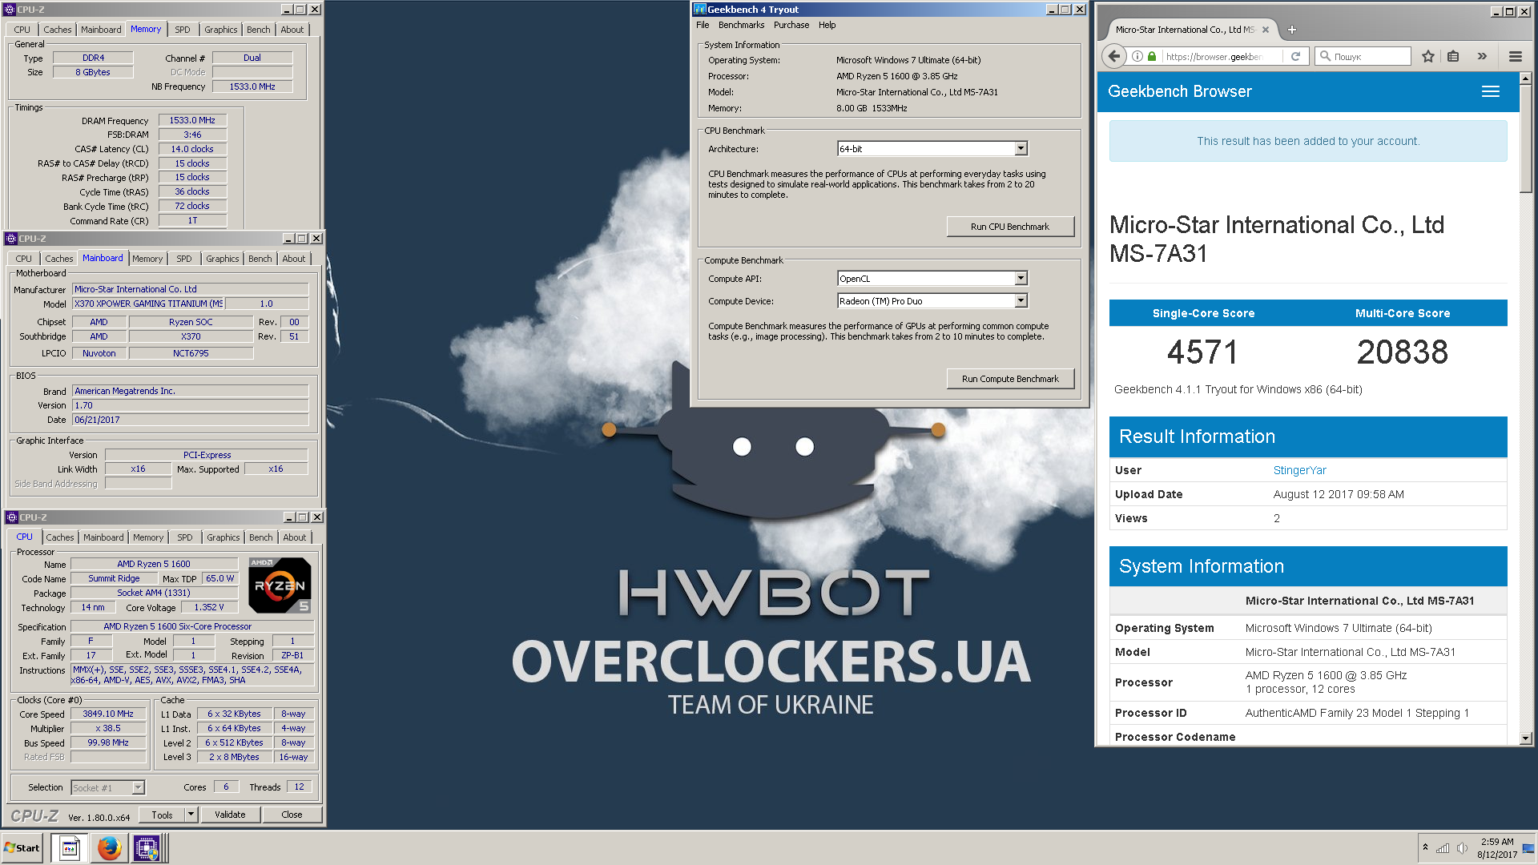1538x865 pixels.
Task: Open the Firefox hamburger menu
Action: click(1515, 56)
